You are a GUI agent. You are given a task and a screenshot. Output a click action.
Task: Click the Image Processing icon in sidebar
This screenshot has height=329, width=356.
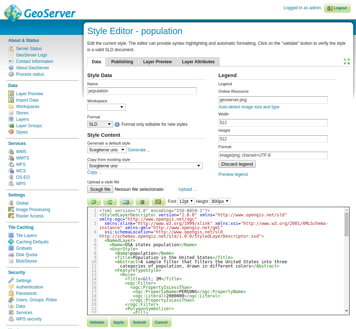pyautogui.click(x=11, y=210)
